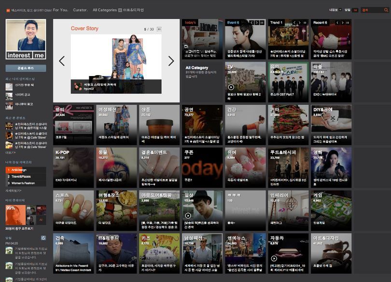
Task: Show previous item in Recent 6 tile
Action: click(337, 23)
